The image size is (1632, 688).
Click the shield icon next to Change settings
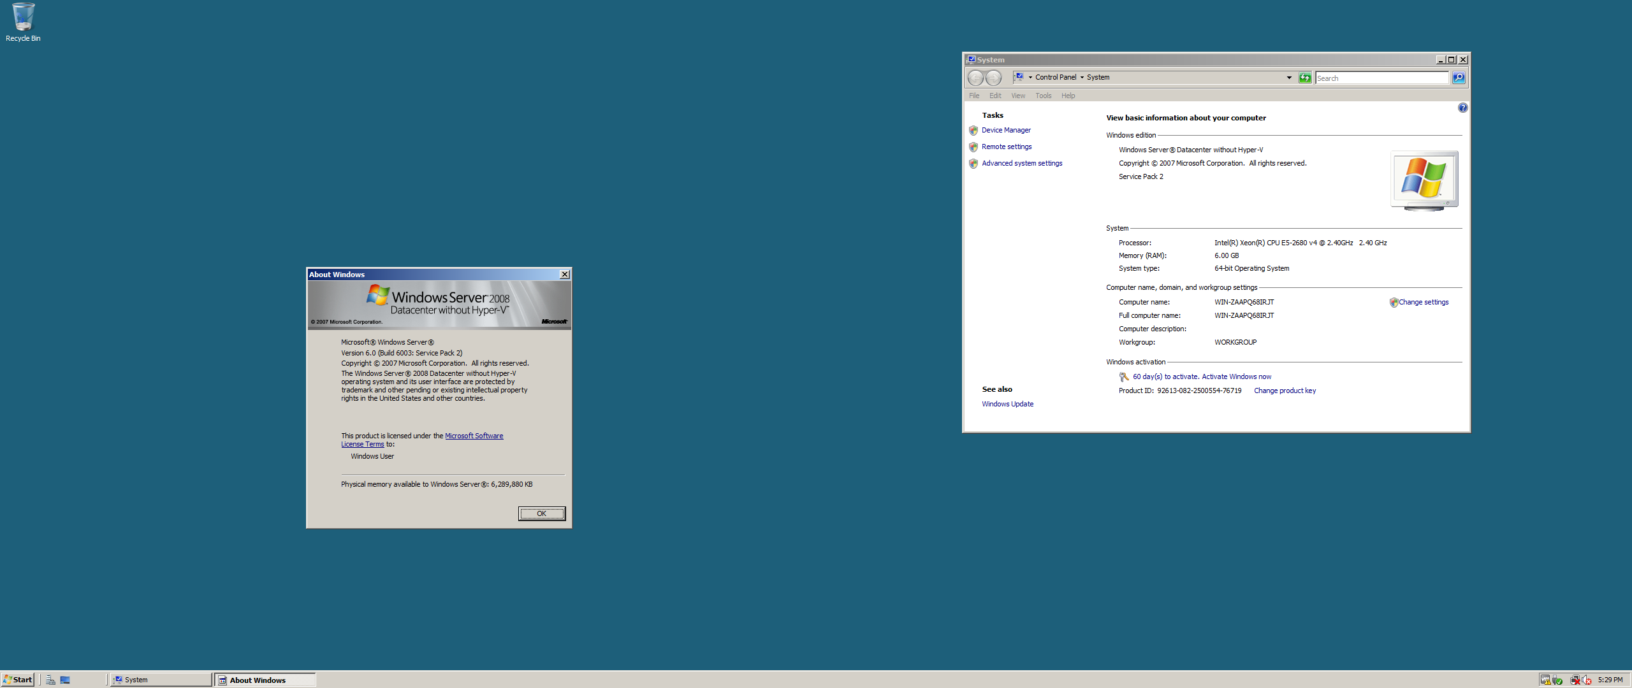click(x=1394, y=303)
